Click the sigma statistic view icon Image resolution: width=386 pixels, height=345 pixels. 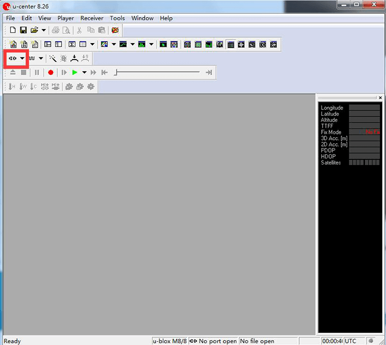tap(72, 44)
